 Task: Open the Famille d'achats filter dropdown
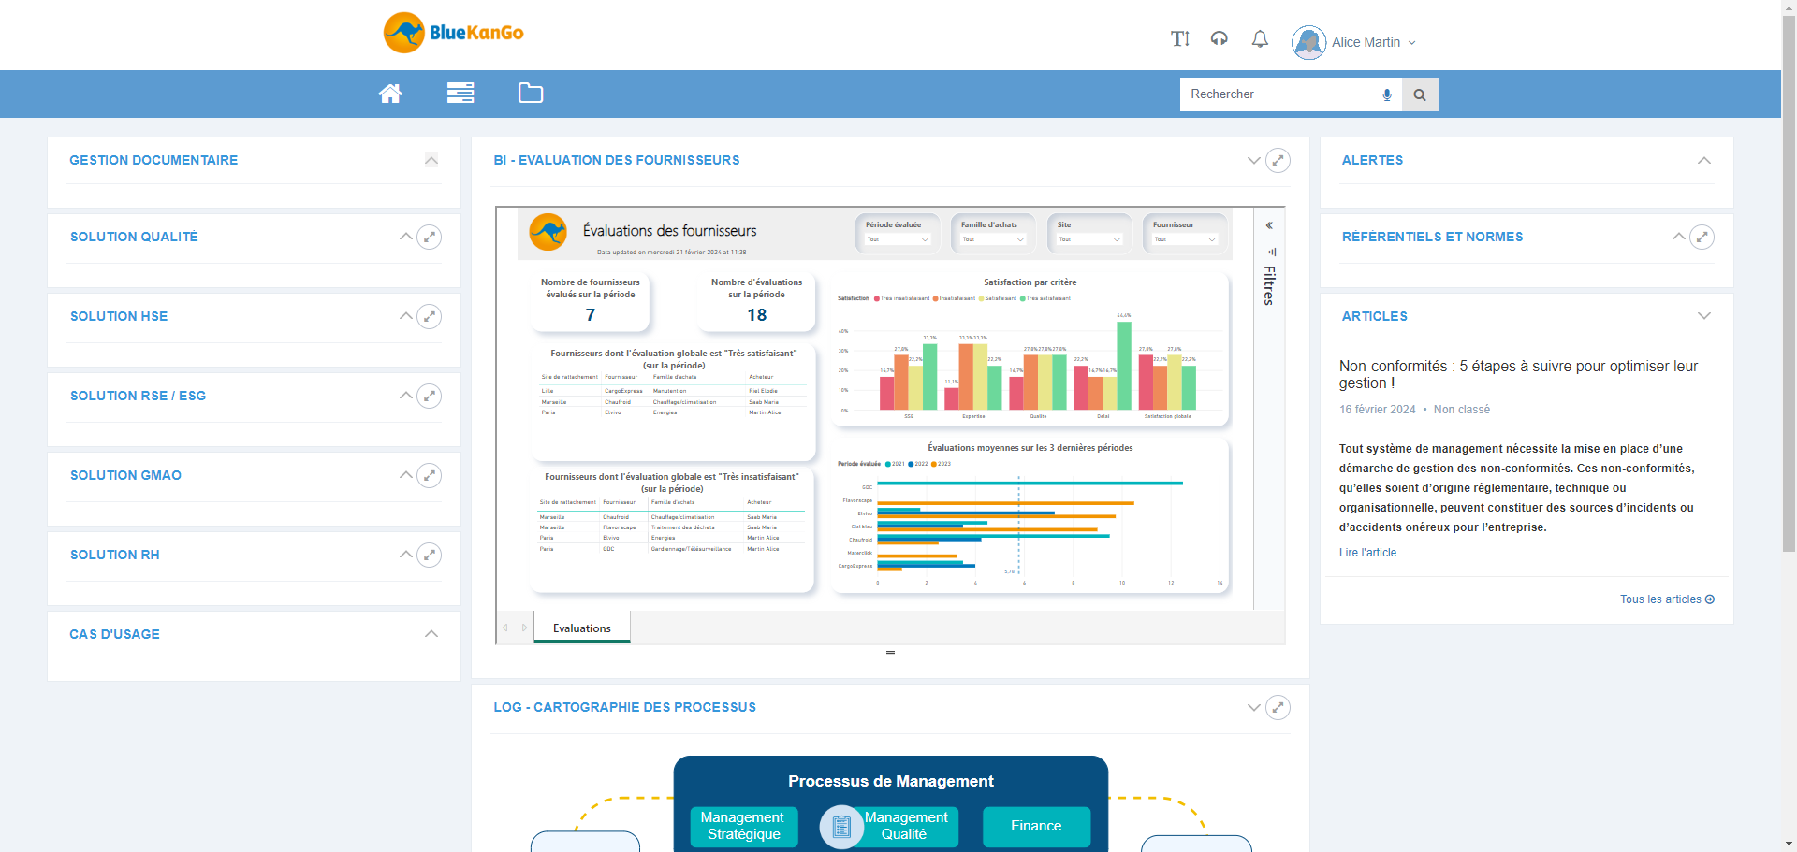click(x=992, y=239)
